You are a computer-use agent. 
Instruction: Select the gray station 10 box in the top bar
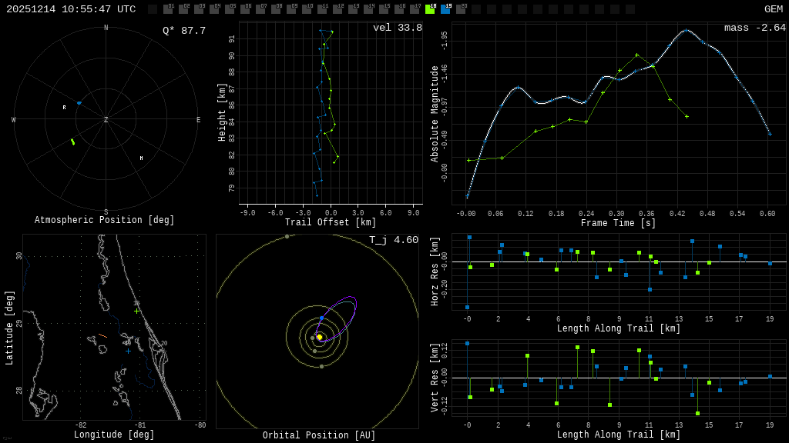point(307,9)
